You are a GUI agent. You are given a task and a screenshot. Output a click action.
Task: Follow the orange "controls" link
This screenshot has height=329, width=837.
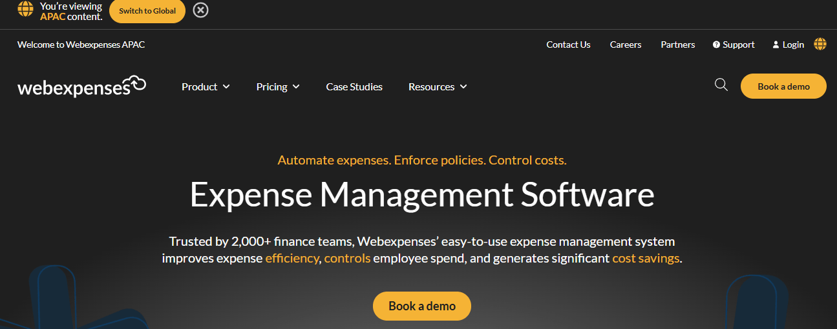[x=347, y=259]
